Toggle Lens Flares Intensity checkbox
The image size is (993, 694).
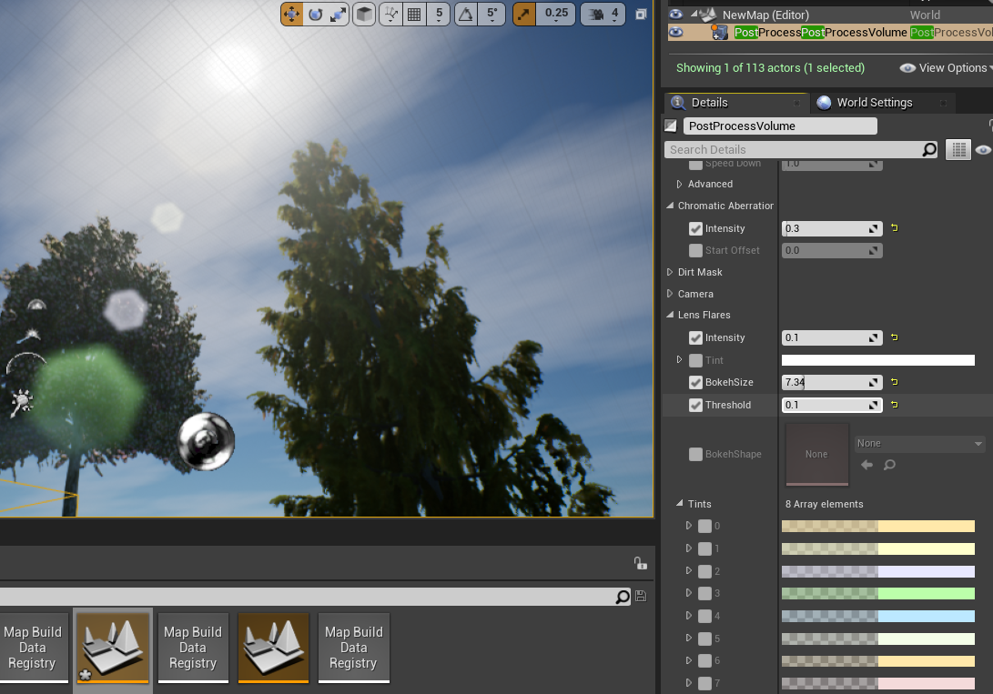695,337
